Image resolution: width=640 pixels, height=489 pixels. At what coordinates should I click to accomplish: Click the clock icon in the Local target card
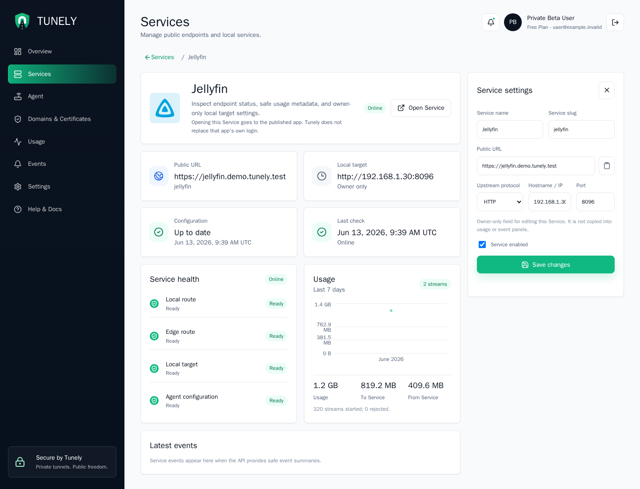click(322, 176)
